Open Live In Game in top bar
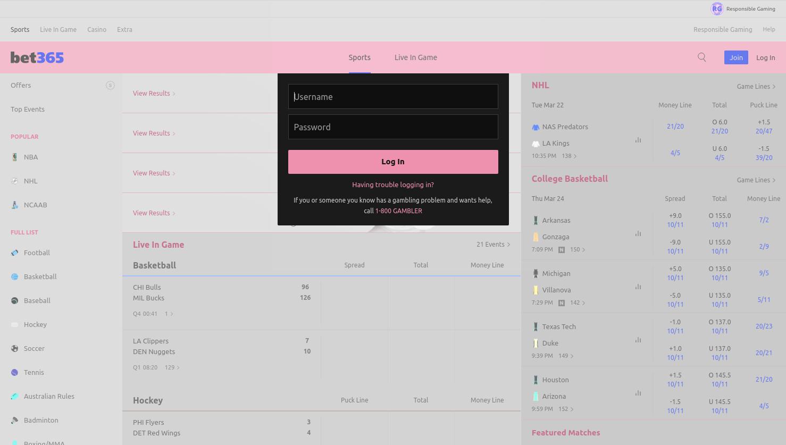This screenshot has width=786, height=445. click(x=58, y=30)
